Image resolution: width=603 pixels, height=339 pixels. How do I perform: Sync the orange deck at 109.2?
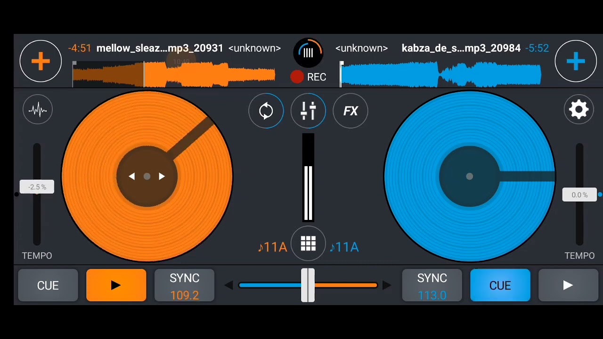pyautogui.click(x=185, y=285)
